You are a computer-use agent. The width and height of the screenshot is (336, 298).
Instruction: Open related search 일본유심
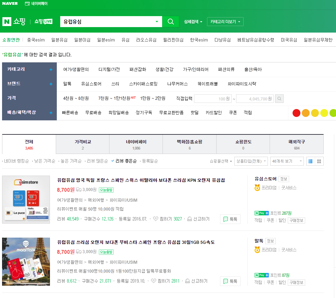59,40
